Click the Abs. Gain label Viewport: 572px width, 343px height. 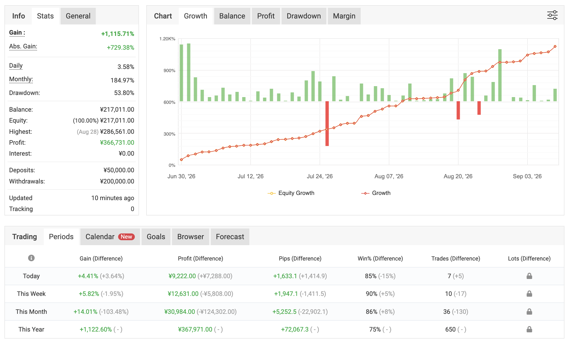click(x=23, y=47)
